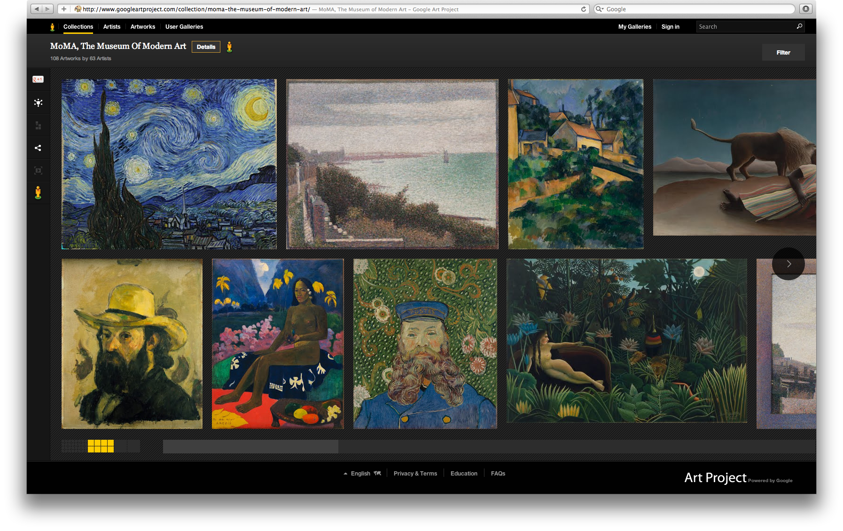This screenshot has height=531, width=843.
Task: Go to the Artists menu item
Action: click(111, 27)
